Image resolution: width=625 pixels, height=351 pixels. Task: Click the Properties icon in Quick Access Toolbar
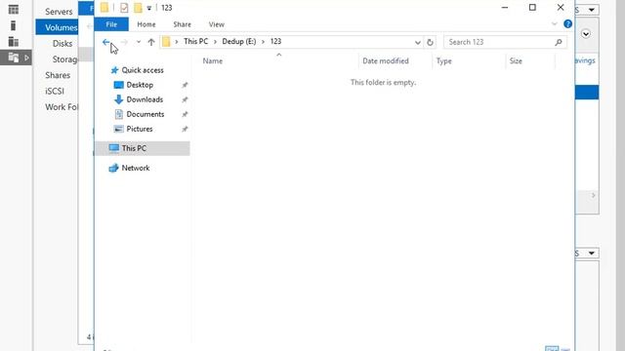point(124,8)
